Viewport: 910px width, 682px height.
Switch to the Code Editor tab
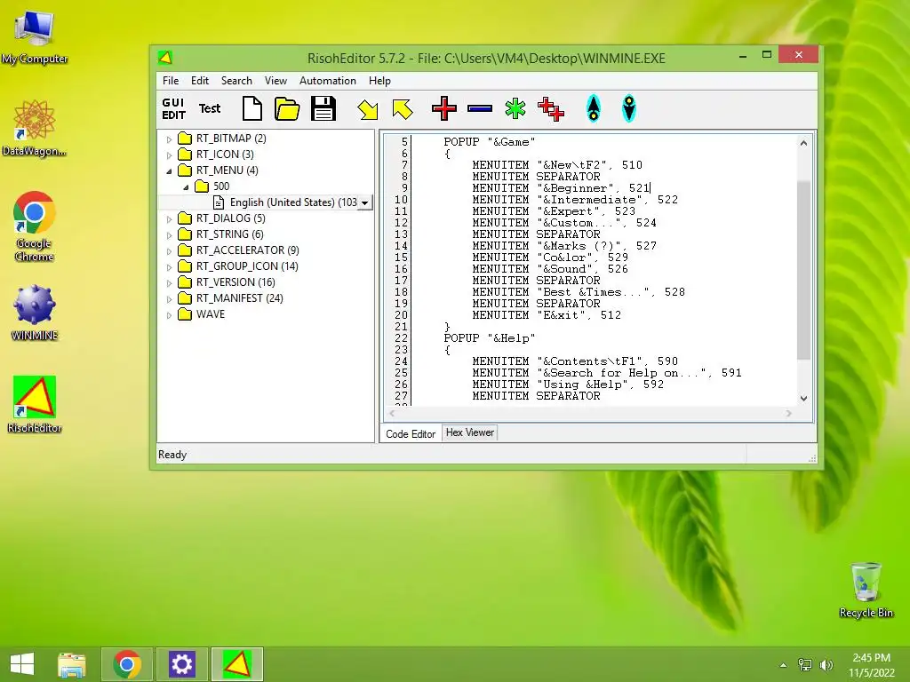[411, 433]
